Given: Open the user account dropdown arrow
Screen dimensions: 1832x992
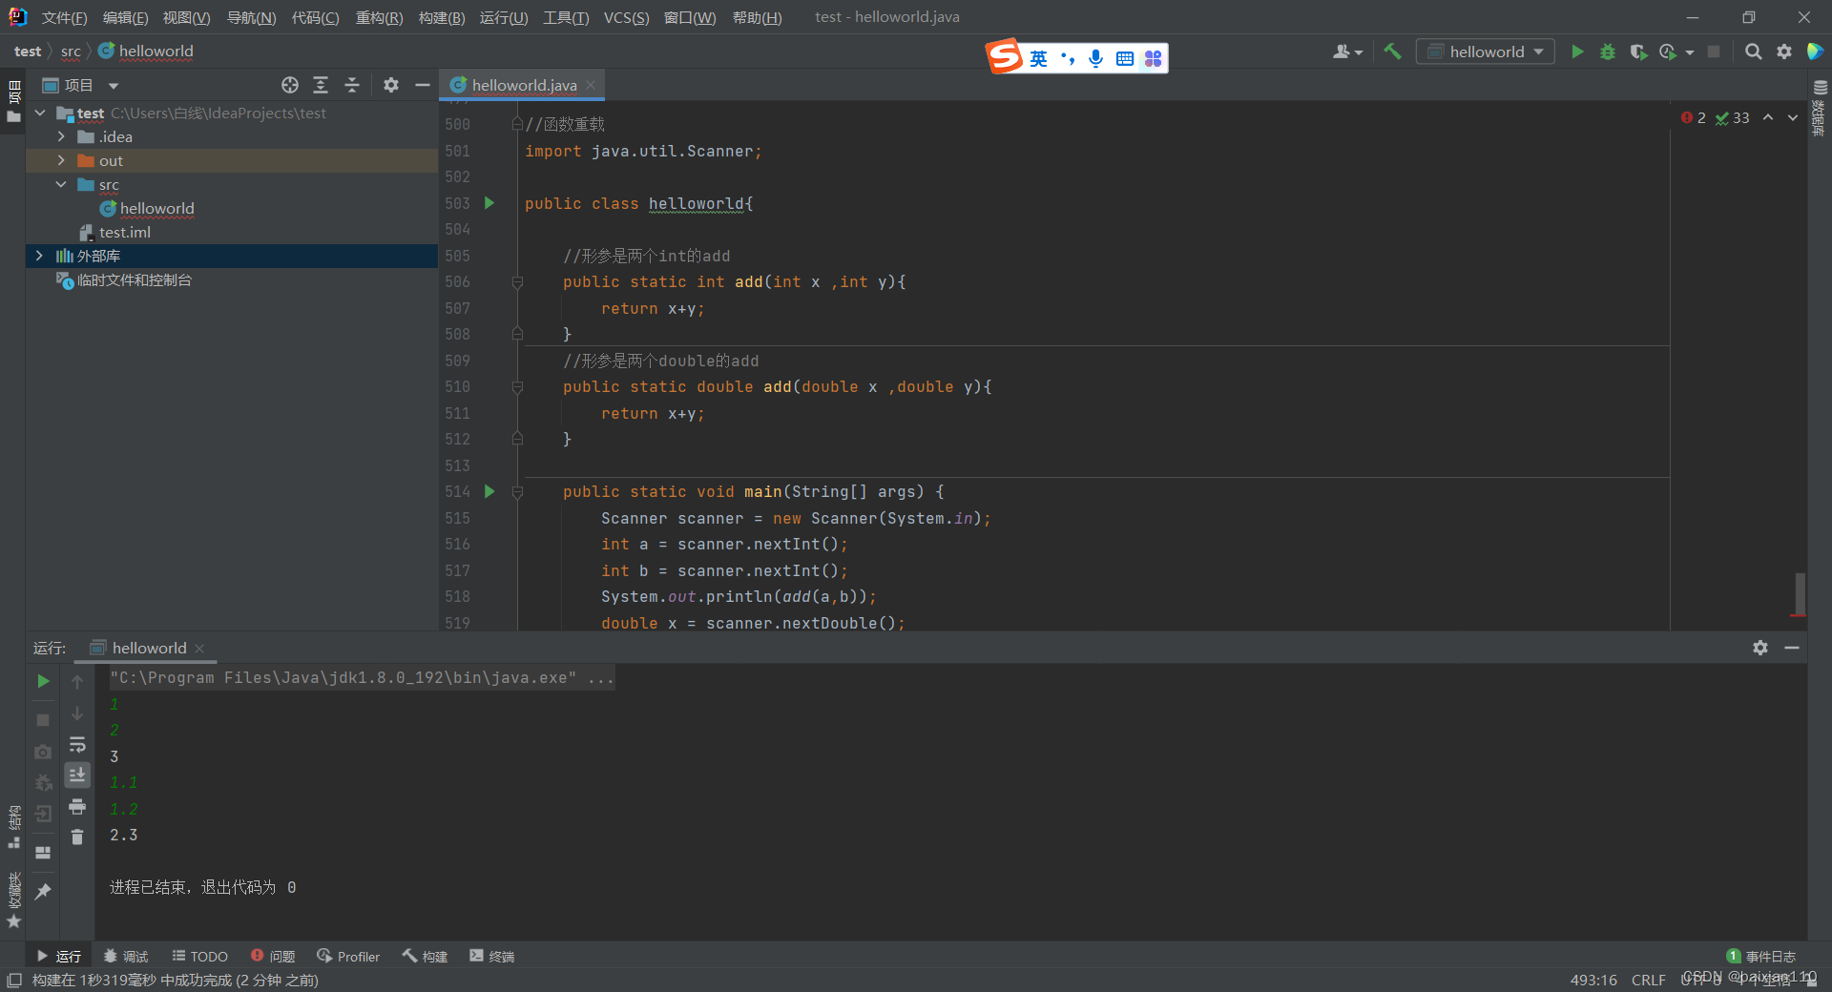Looking at the screenshot, I should tap(1359, 52).
